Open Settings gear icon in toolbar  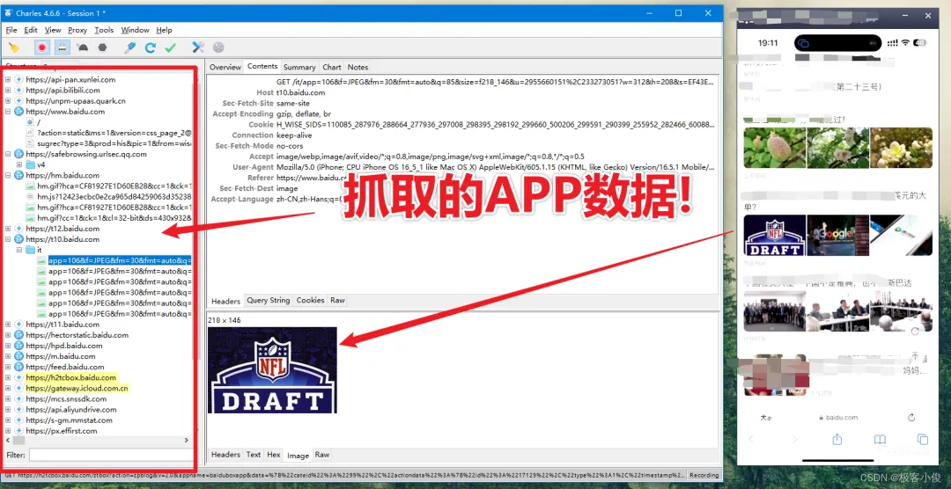(x=218, y=47)
